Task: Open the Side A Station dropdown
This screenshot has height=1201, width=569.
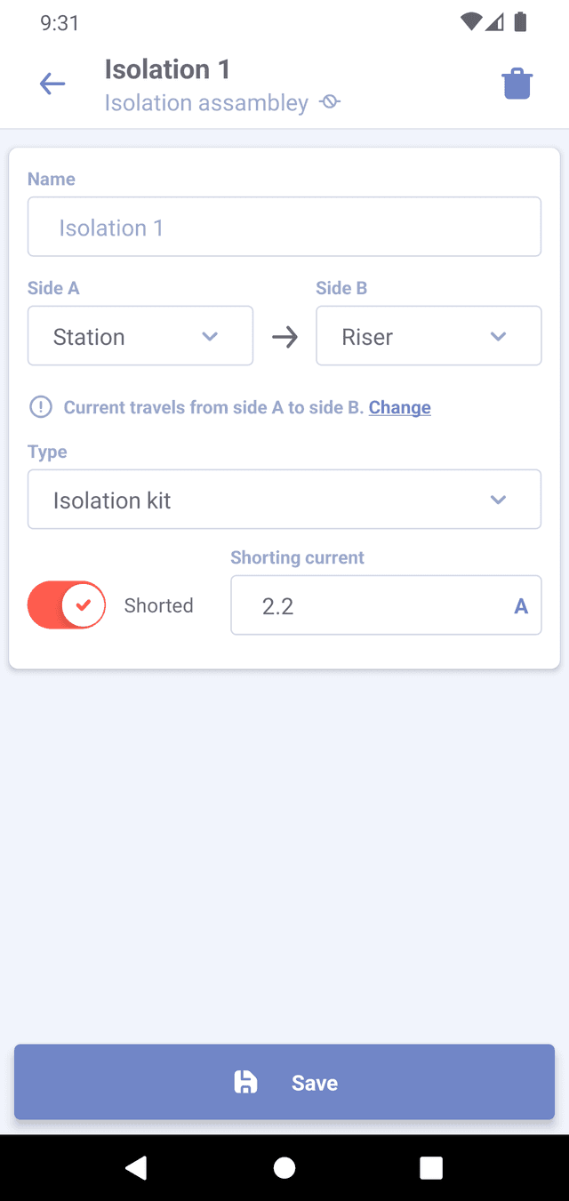Action: coord(140,336)
